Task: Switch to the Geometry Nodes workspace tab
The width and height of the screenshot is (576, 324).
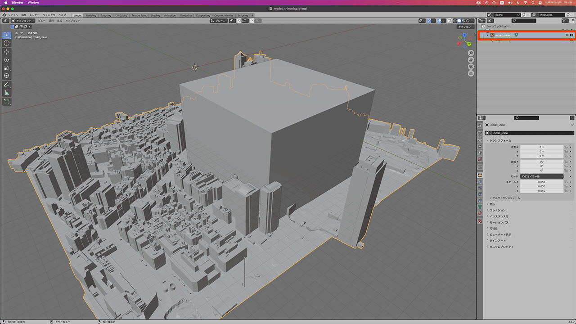Action: point(224,15)
